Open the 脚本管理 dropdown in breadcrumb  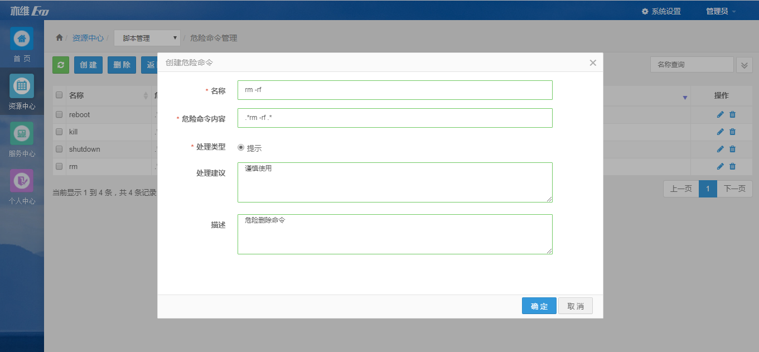pyautogui.click(x=147, y=38)
